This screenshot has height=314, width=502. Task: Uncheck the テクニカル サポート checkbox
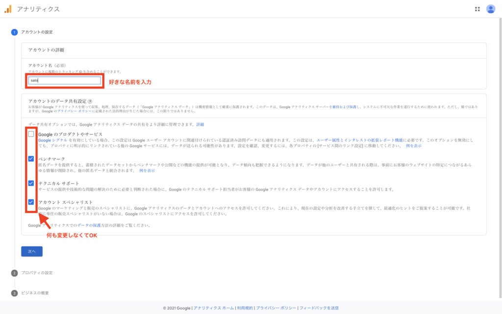click(x=31, y=183)
